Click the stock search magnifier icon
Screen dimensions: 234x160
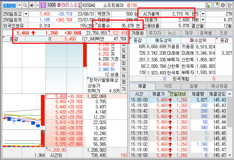tap(25, 6)
